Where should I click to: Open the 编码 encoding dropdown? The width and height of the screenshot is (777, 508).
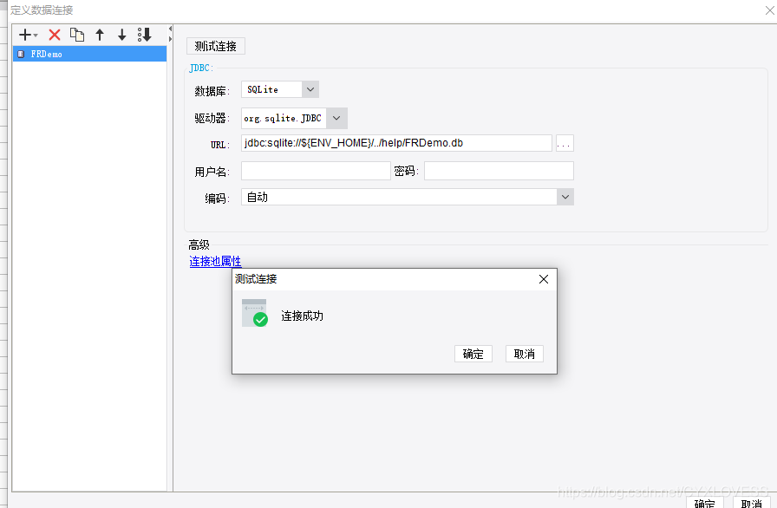[x=565, y=197]
